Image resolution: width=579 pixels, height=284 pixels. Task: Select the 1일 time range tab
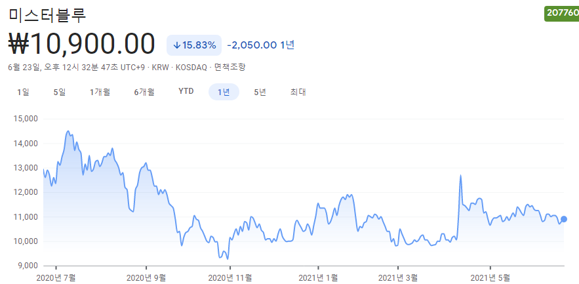23,92
